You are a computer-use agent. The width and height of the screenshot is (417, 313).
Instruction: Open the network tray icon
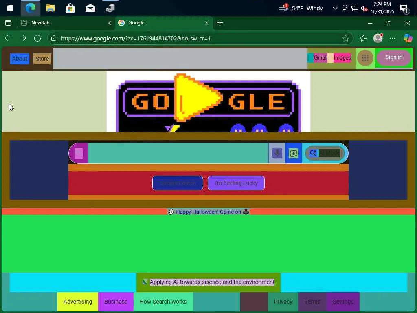355,9
